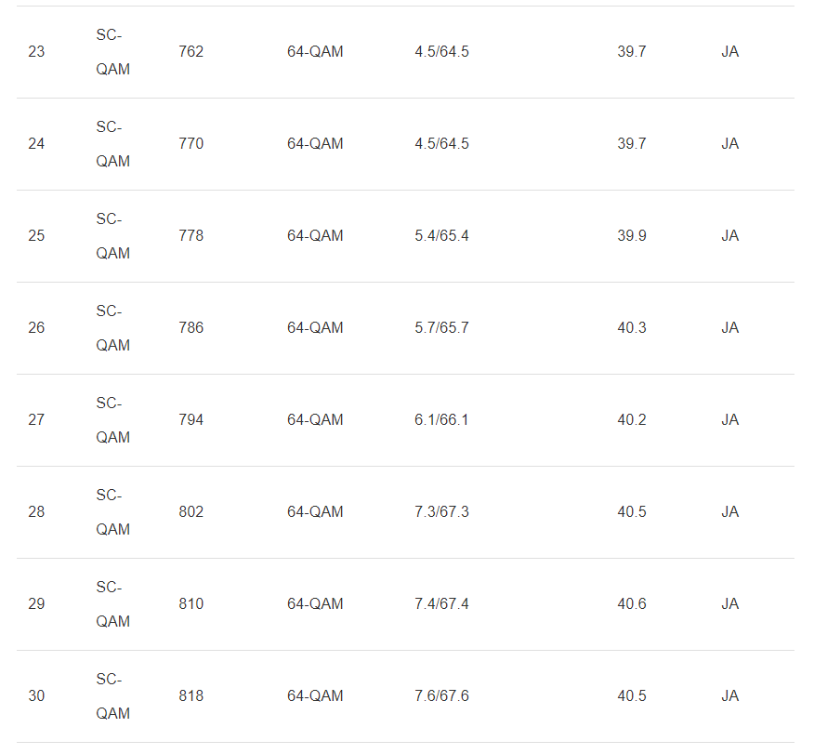Image resolution: width=814 pixels, height=754 pixels.
Task: Click the 6.1/66.1 power reading
Action: pos(441,420)
